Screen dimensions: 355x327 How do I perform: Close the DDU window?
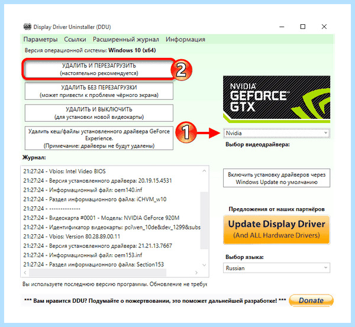click(x=324, y=27)
